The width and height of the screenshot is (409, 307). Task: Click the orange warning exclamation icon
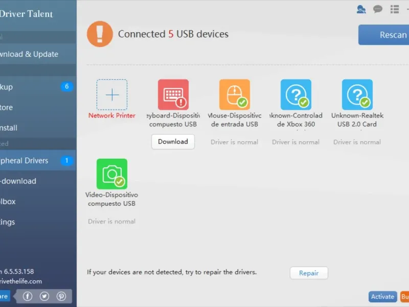[x=100, y=34]
